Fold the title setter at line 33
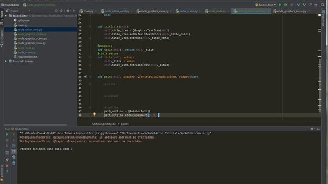 (x=90, y=57)
